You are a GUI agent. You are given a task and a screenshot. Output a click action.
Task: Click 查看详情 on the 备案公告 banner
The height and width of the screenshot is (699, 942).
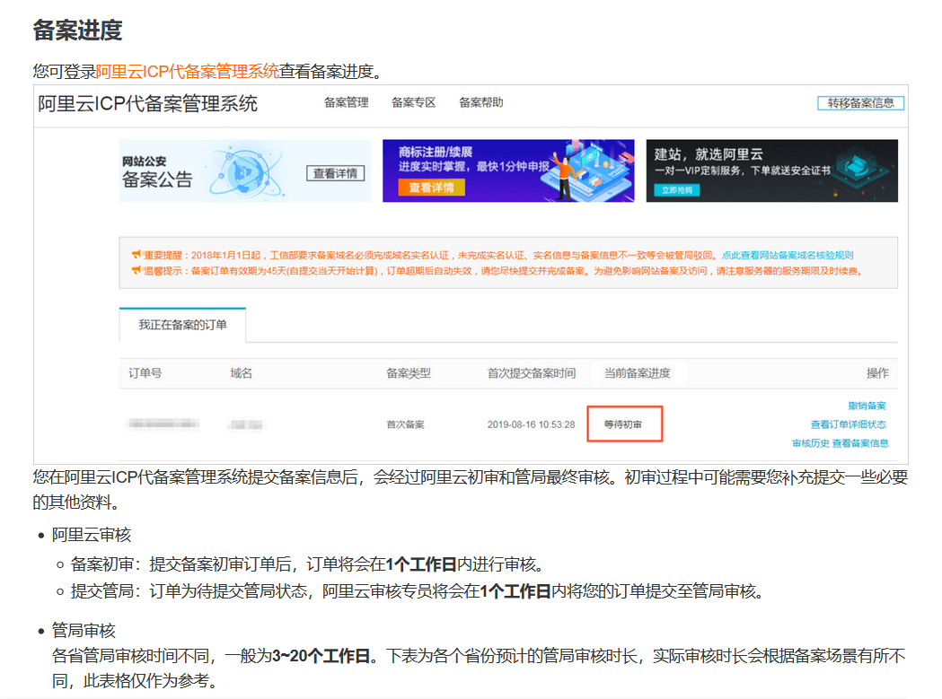tap(335, 173)
